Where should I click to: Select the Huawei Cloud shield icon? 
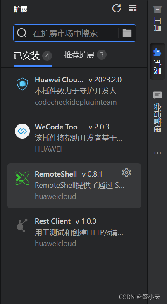click(22, 84)
